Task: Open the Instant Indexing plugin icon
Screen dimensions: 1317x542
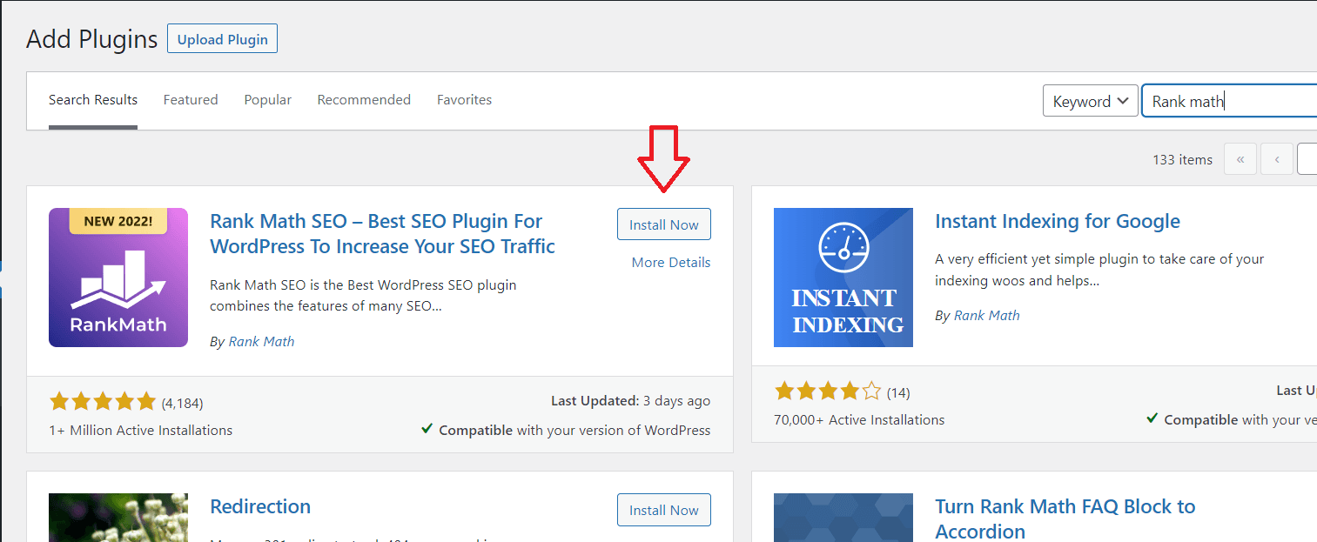Action: coord(843,278)
